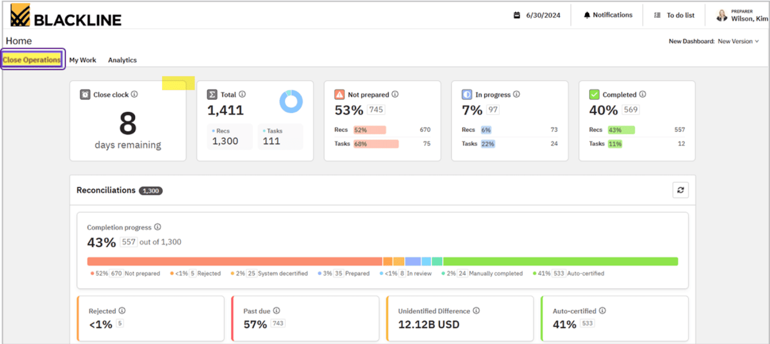Click the 12.12B USD value

click(429, 324)
